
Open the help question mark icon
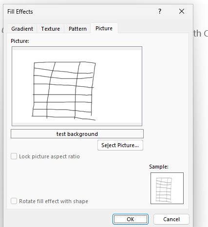coord(160,11)
